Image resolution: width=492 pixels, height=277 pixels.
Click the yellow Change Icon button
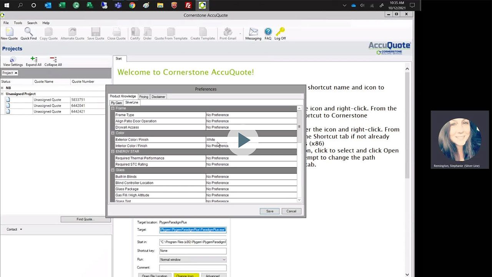[186, 275]
